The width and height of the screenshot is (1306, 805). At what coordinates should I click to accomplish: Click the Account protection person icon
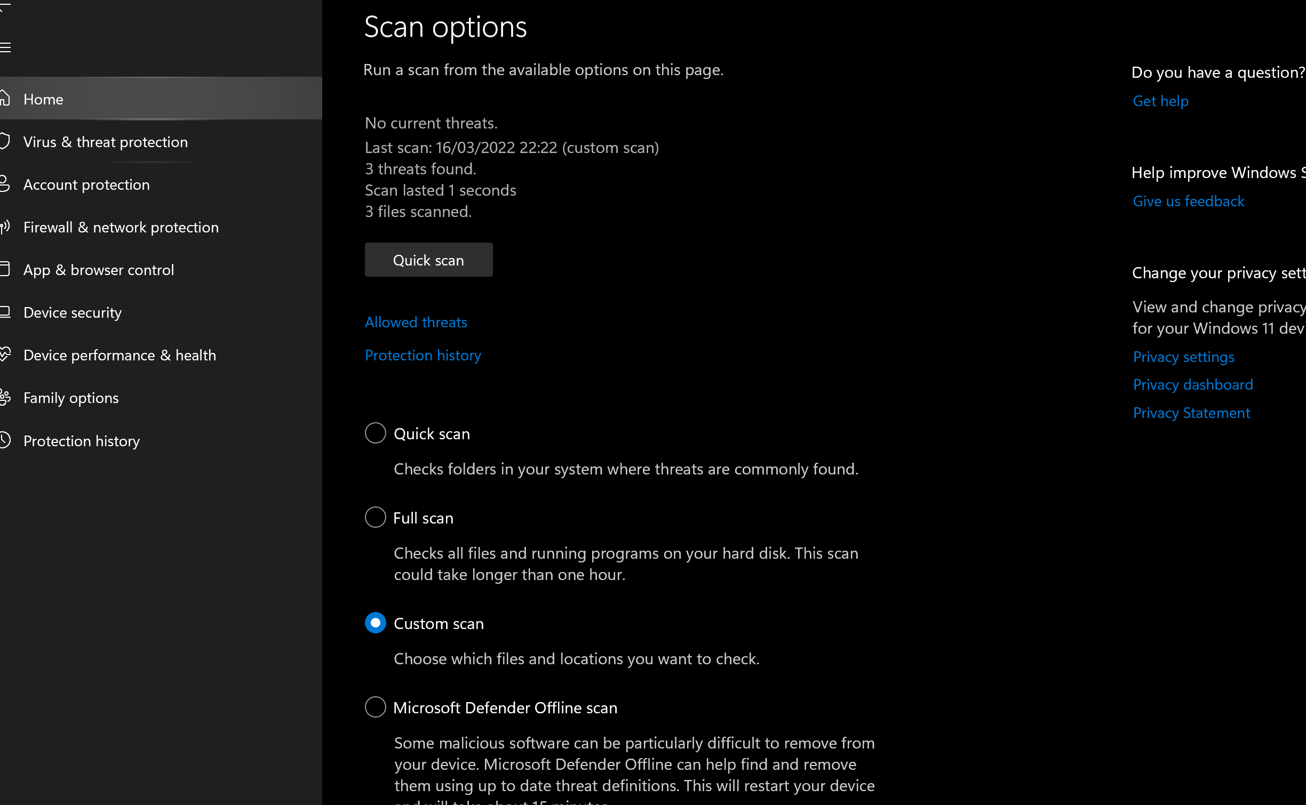(x=5, y=184)
